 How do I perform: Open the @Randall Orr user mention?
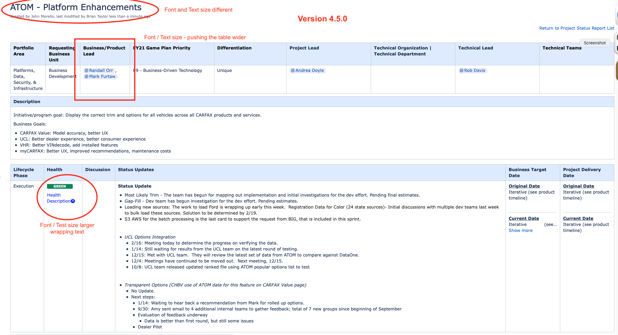pos(99,70)
